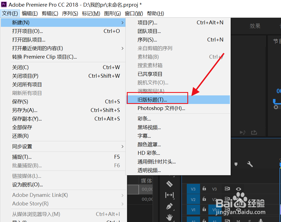Toggle the V3 sync lock icon
The height and width of the screenshot is (222, 281).
point(227,189)
